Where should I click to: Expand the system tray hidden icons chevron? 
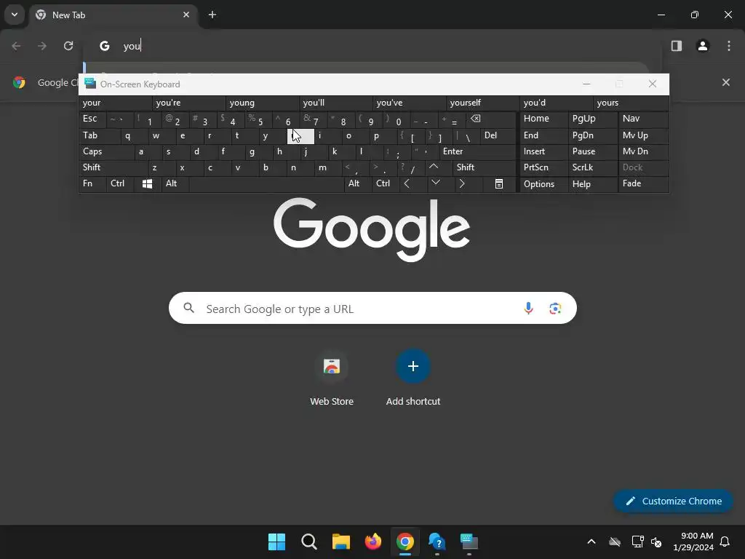coord(591,542)
